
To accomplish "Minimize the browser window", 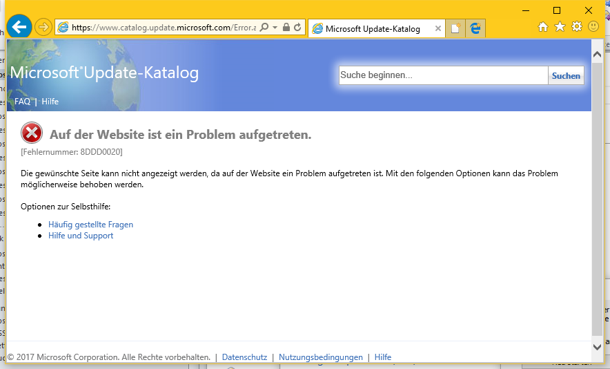I will [x=526, y=10].
